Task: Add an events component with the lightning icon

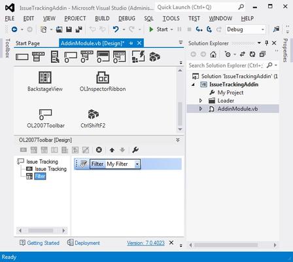Action: pos(139,56)
